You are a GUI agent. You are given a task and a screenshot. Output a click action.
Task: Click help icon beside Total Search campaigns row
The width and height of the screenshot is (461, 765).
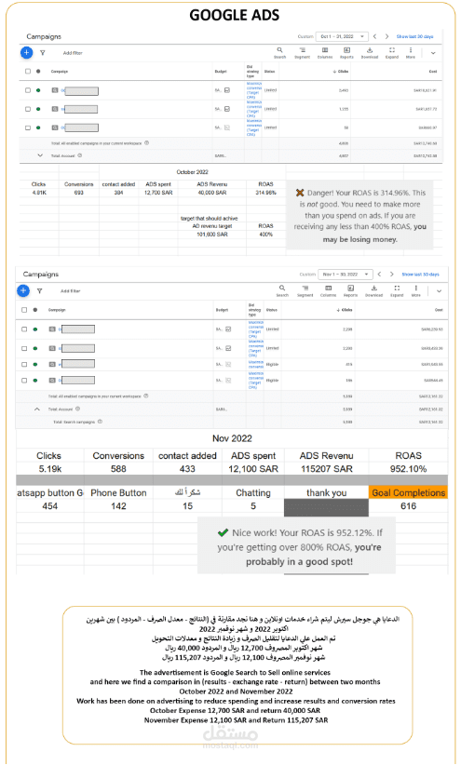100,422
